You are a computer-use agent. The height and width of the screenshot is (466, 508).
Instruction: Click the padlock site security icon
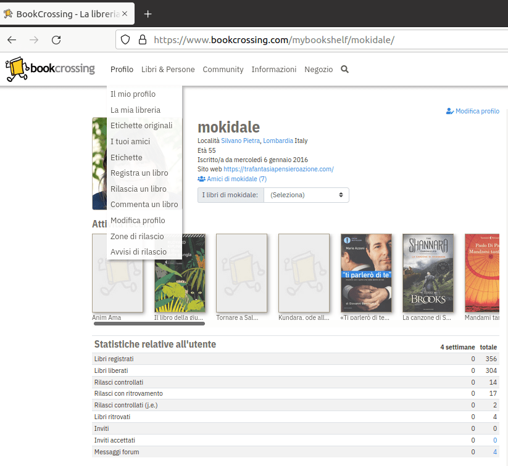coord(142,40)
